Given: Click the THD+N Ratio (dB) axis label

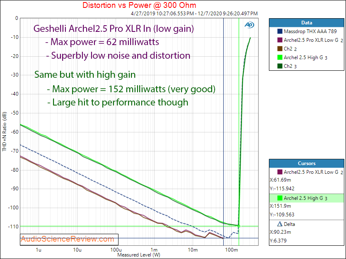Looking at the screenshot, I should (5, 132).
